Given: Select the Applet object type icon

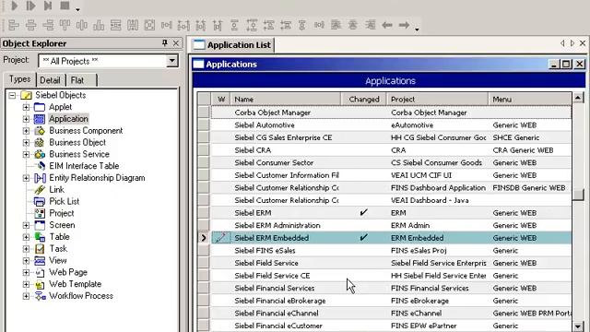Looking at the screenshot, I should 40,107.
